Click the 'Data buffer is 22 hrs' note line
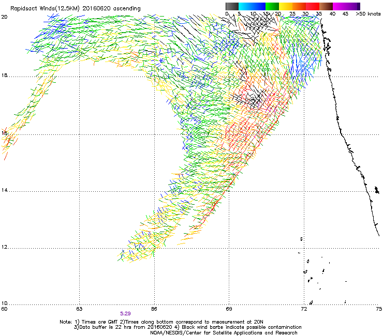This screenshot has width=383, height=336. click(187, 327)
